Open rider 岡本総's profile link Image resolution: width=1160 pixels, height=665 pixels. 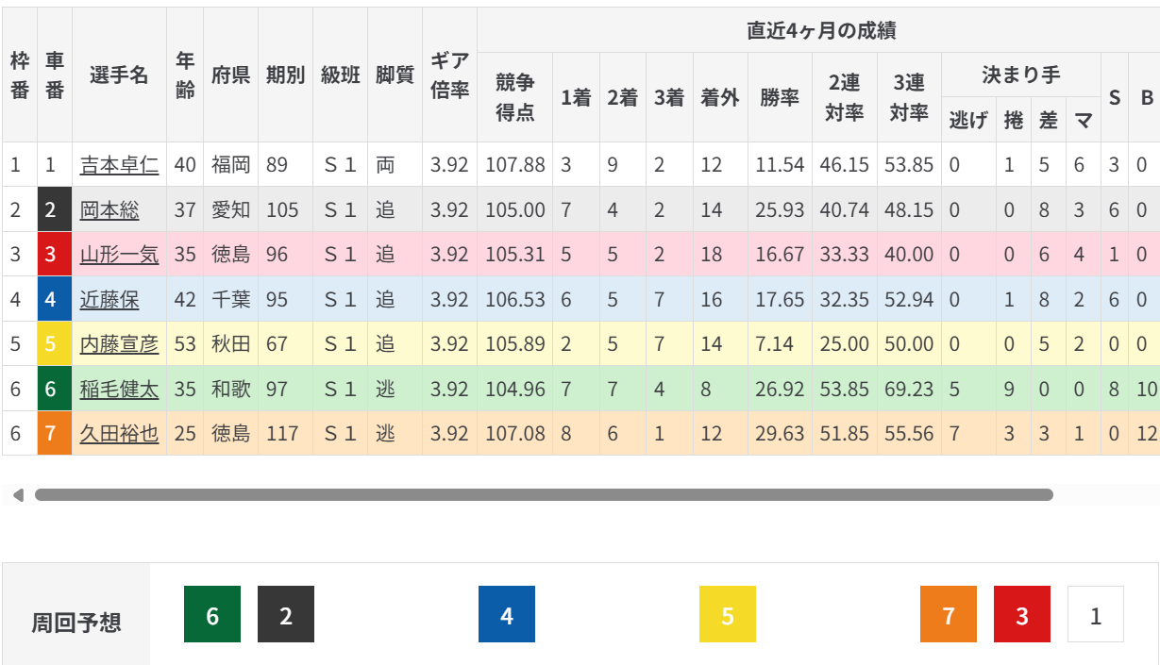point(109,210)
